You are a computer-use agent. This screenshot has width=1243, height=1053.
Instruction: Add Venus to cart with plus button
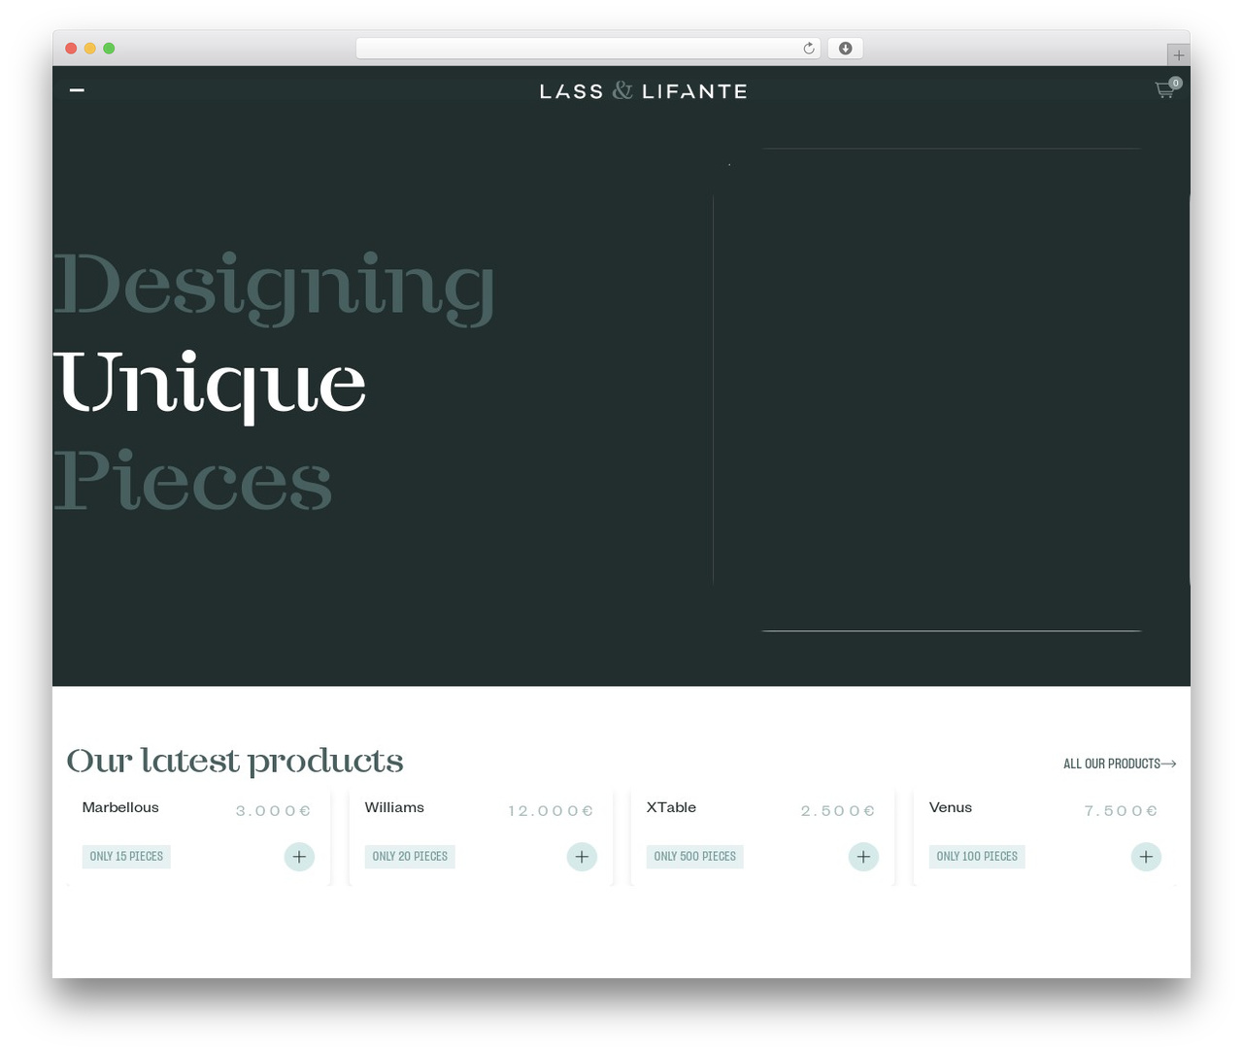tap(1146, 857)
